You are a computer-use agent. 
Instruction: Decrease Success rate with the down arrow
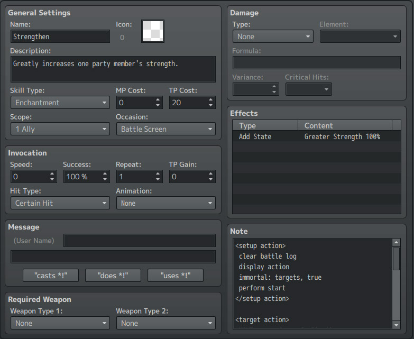pyautogui.click(x=105, y=179)
